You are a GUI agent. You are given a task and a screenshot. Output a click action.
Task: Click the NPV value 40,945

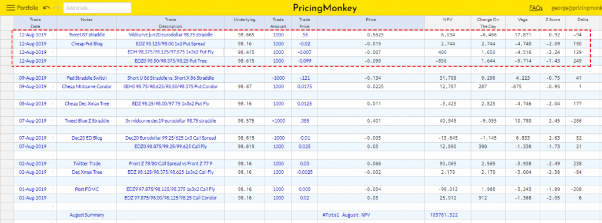pos(447,121)
